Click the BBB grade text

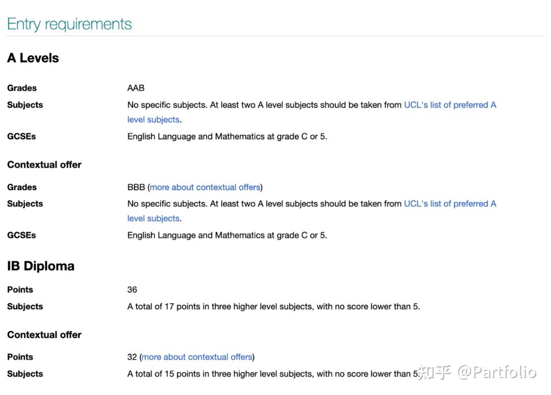136,187
